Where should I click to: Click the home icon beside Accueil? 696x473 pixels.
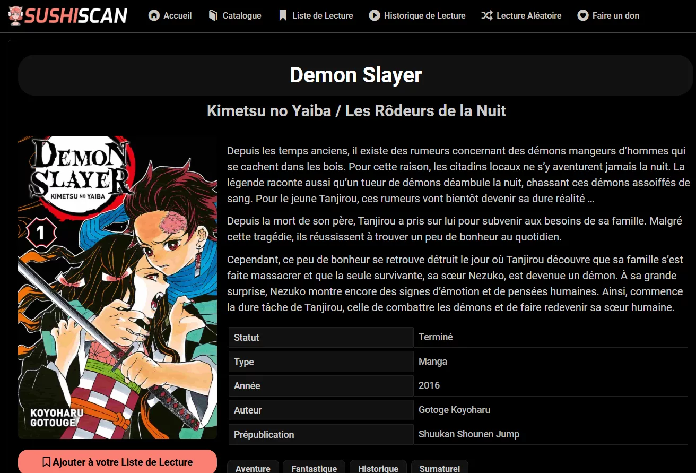(x=154, y=16)
